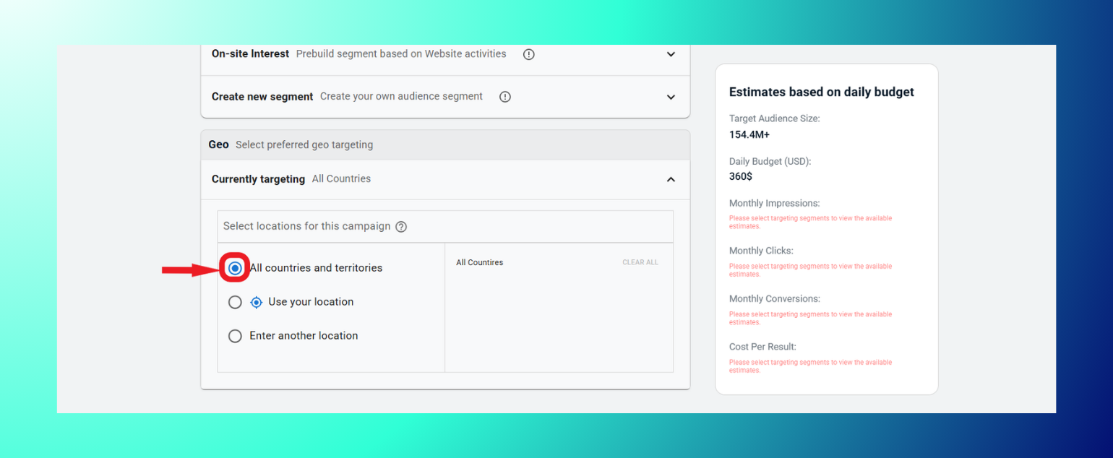Click CLEAR ALL in selected locations

pos(640,262)
